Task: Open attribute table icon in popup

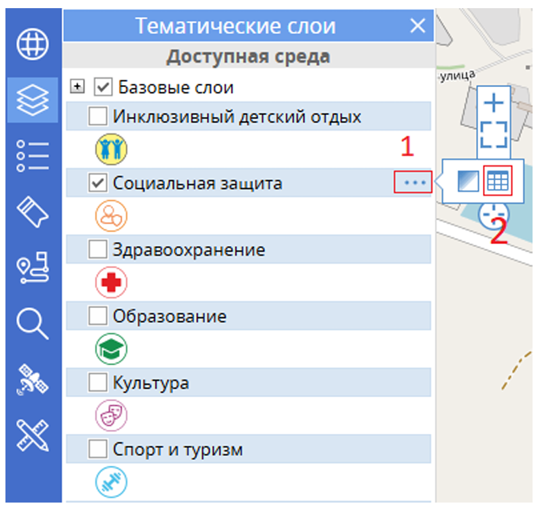Action: tap(497, 182)
